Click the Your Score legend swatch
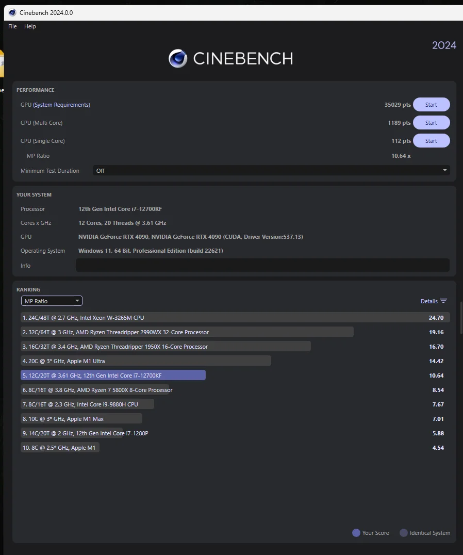The height and width of the screenshot is (555, 463). pos(356,533)
